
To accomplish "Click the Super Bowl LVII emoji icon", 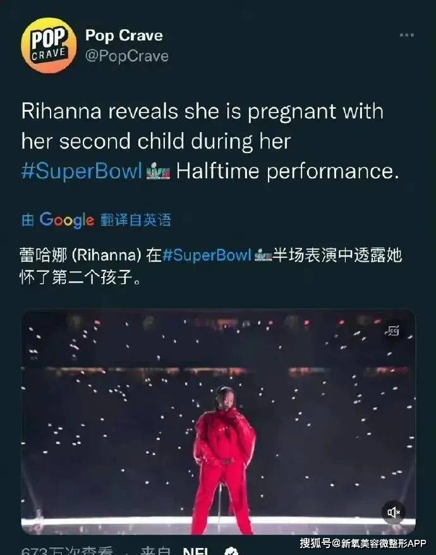I will point(158,171).
